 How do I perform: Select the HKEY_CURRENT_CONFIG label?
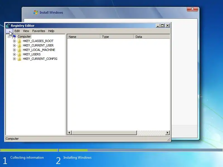[x=40, y=59]
